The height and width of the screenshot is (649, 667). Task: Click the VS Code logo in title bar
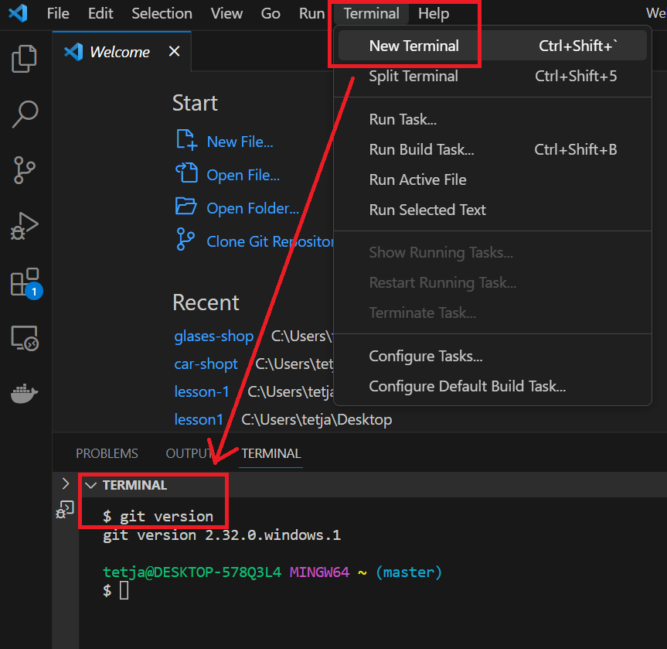coord(19,13)
